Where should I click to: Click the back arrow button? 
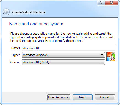click(x=6, y=12)
